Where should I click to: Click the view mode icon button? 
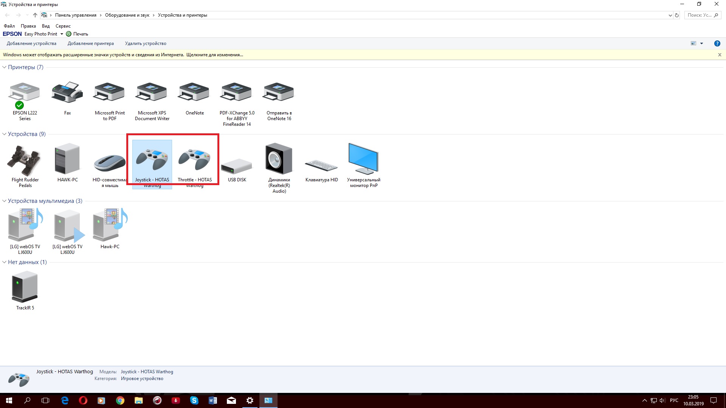pos(693,43)
